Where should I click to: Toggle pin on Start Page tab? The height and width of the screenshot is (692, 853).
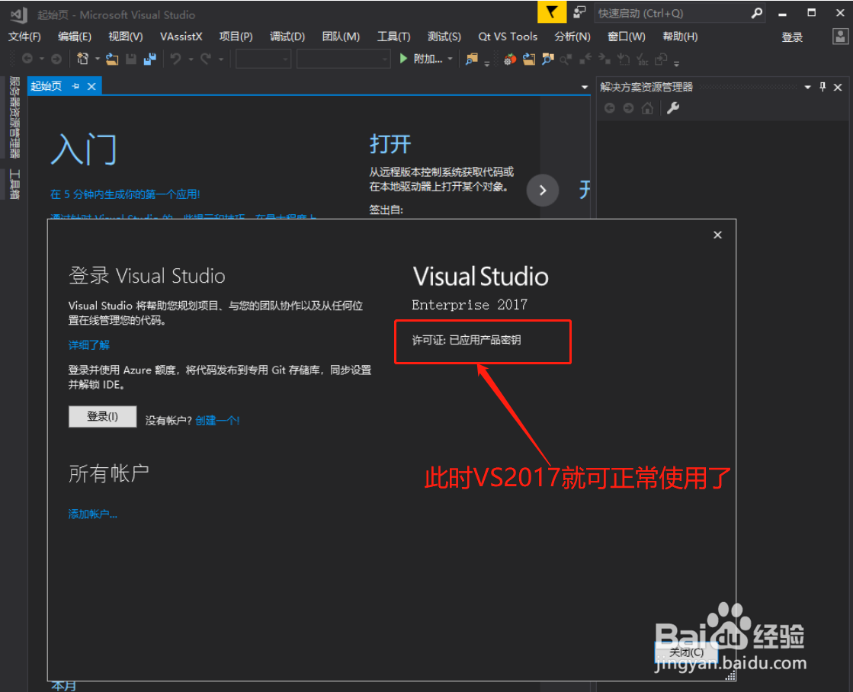tap(75, 87)
